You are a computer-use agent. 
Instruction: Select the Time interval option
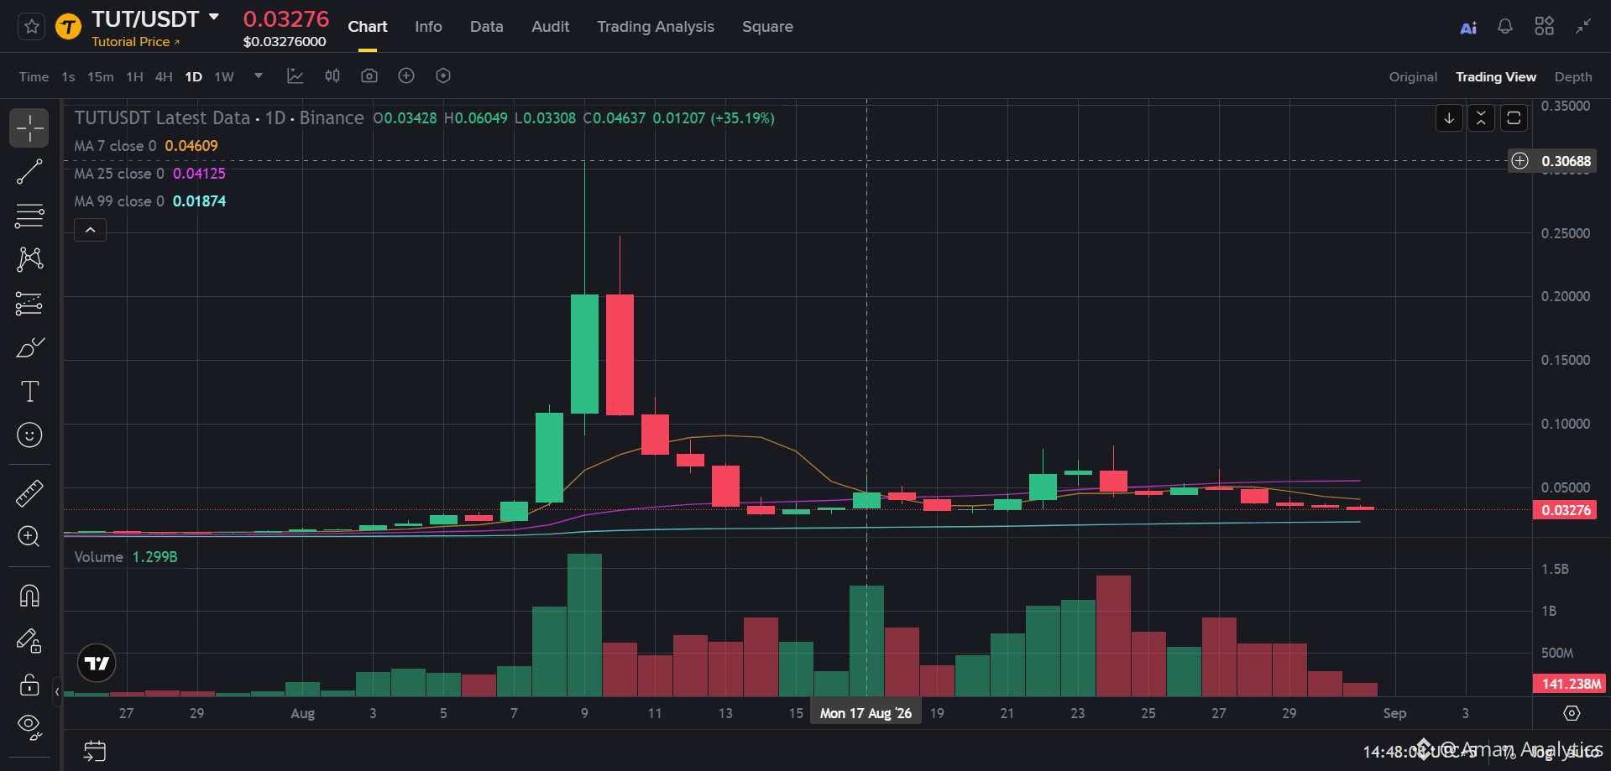pyautogui.click(x=34, y=76)
